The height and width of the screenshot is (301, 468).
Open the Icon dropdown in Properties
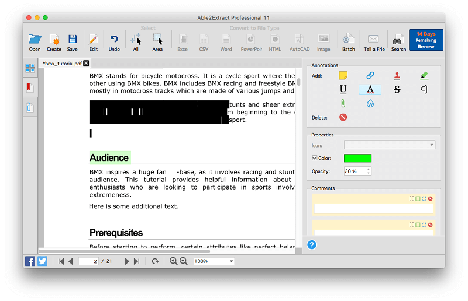[x=390, y=145]
